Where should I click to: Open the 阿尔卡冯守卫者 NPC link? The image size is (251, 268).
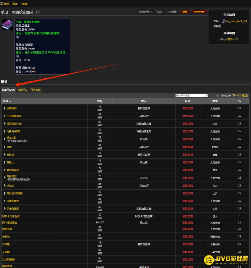pyautogui.click(x=11, y=216)
